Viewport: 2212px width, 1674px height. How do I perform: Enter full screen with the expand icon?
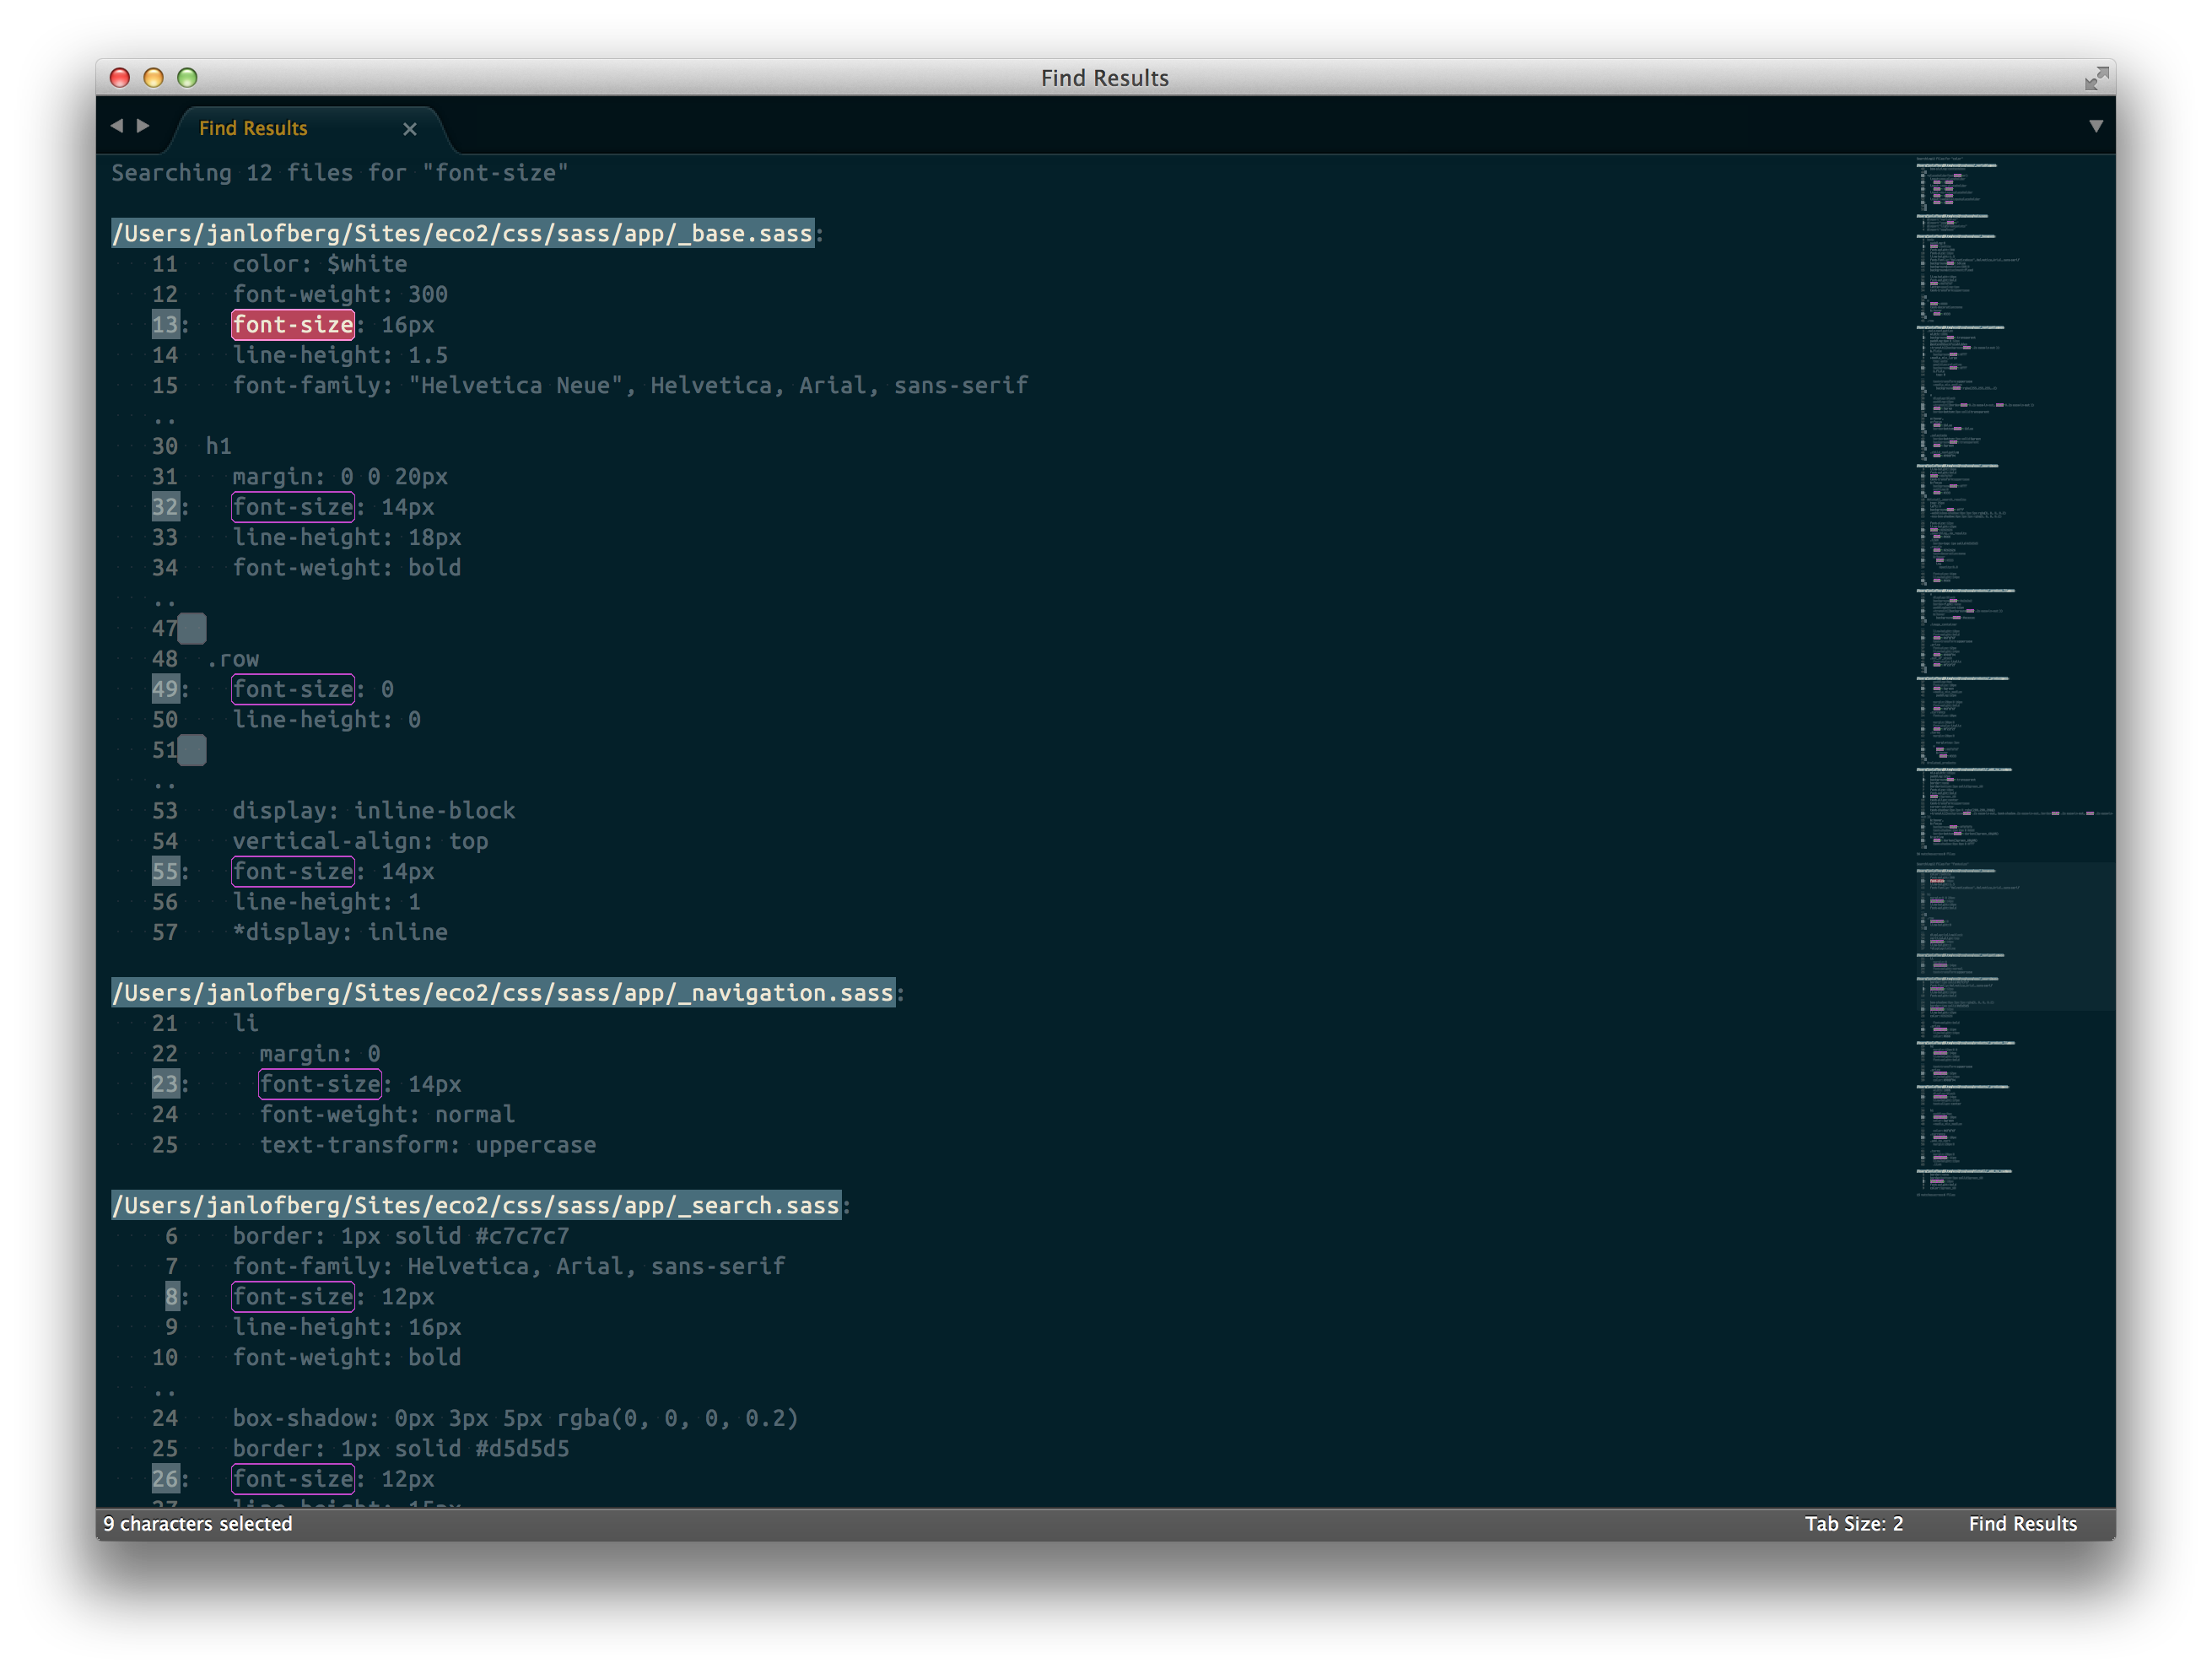click(2096, 79)
